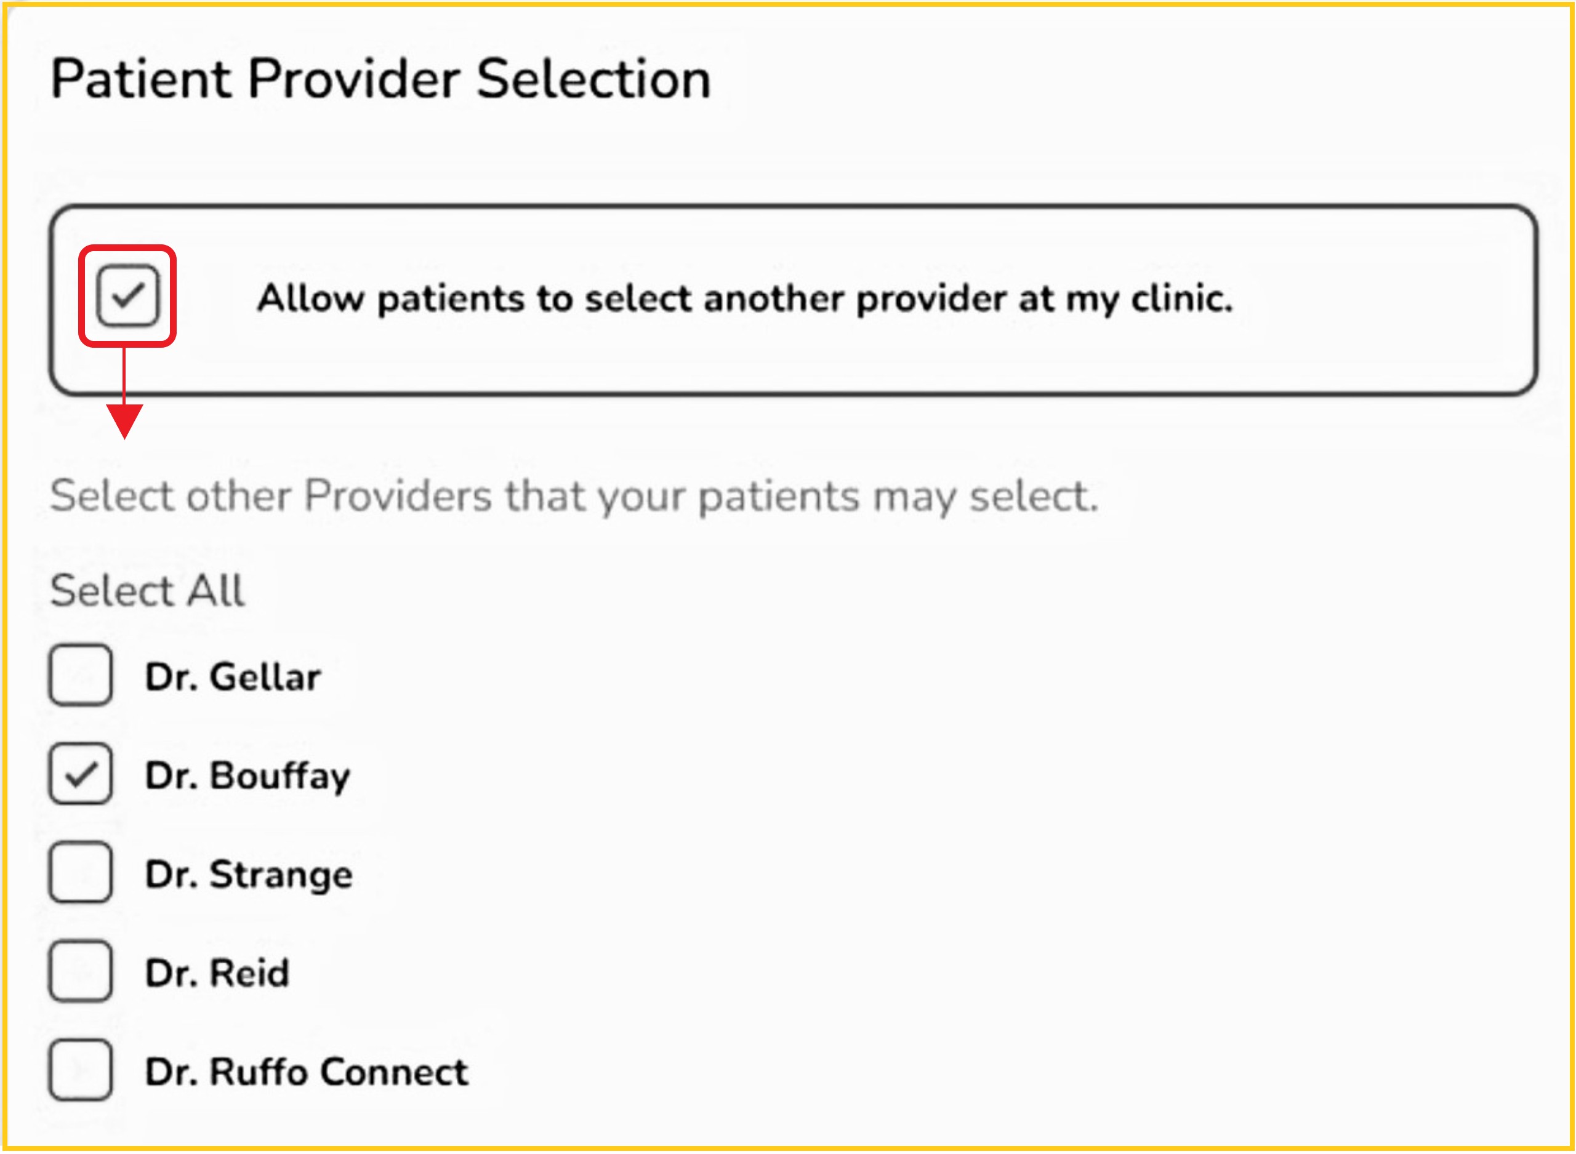Click the red downward arrowhead
Image resolution: width=1576 pixels, height=1154 pixels.
click(124, 419)
